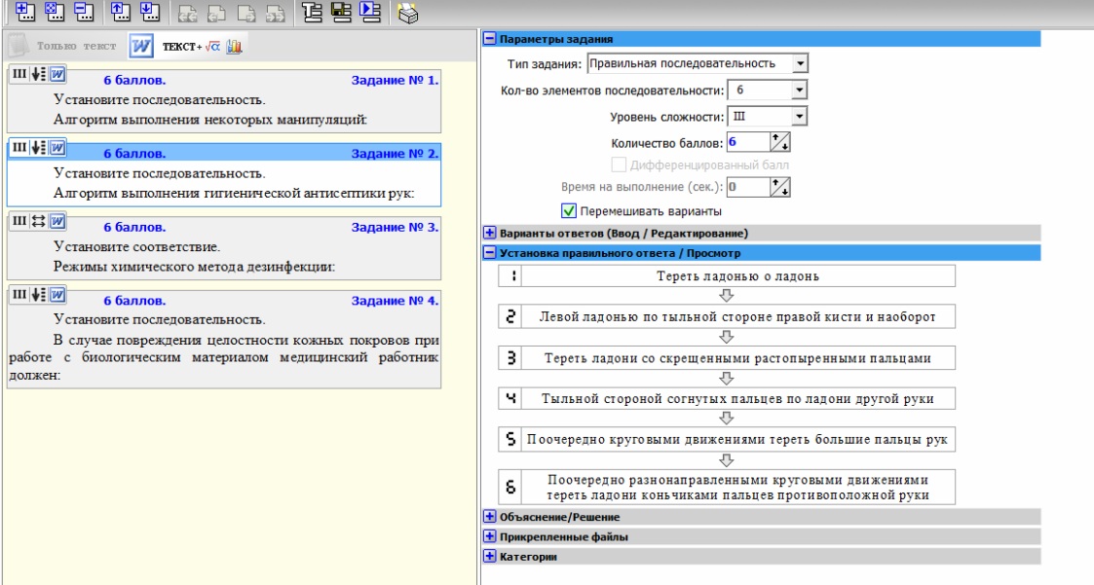Screen dimensions: 1094x585
Task: Toggle the Дифференцированный балл checkbox
Action: [x=619, y=165]
